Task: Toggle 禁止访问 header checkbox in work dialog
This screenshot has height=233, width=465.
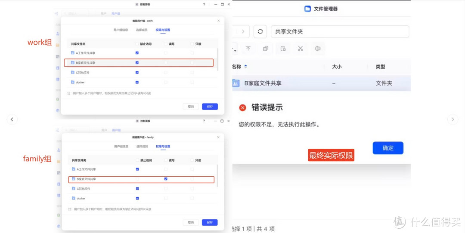Action: coord(137,44)
